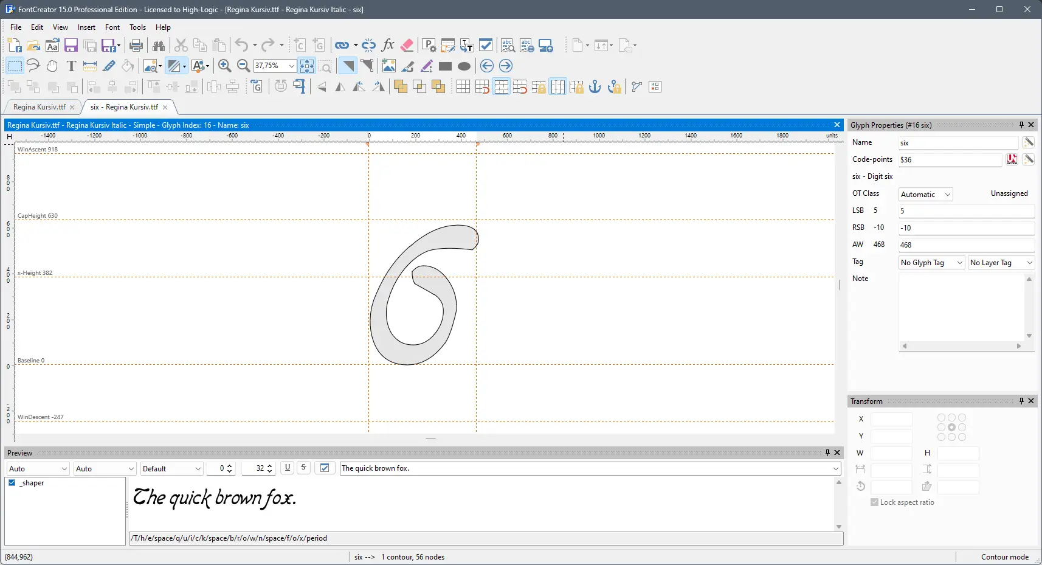Toggle the _shaper checkbox in Preview

click(12, 482)
